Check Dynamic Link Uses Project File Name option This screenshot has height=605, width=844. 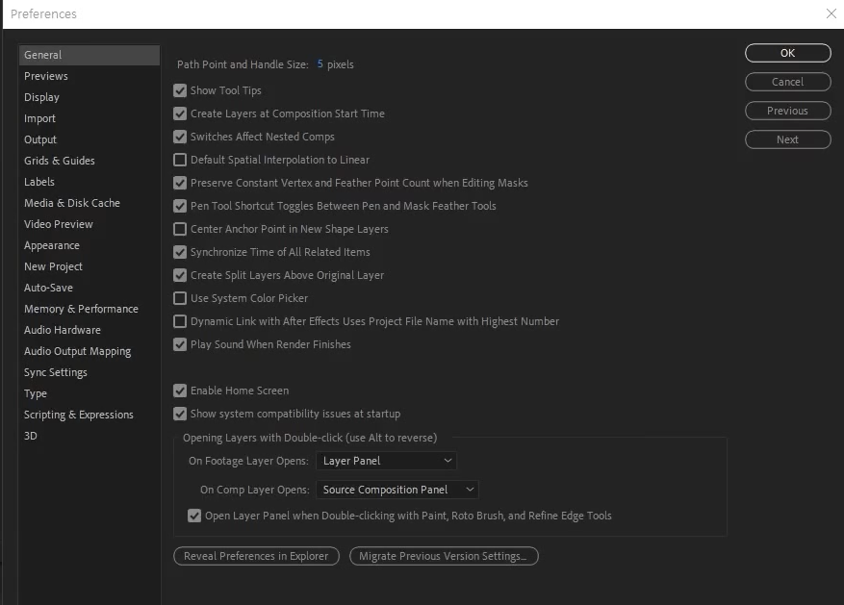click(x=180, y=321)
